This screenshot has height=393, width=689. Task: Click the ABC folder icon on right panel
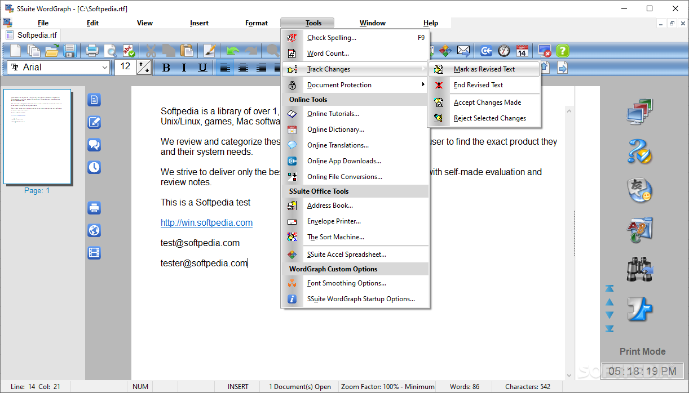coord(639,230)
